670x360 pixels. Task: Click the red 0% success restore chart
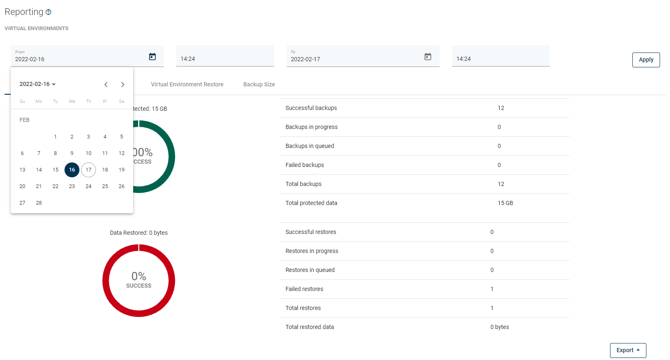[x=139, y=281]
